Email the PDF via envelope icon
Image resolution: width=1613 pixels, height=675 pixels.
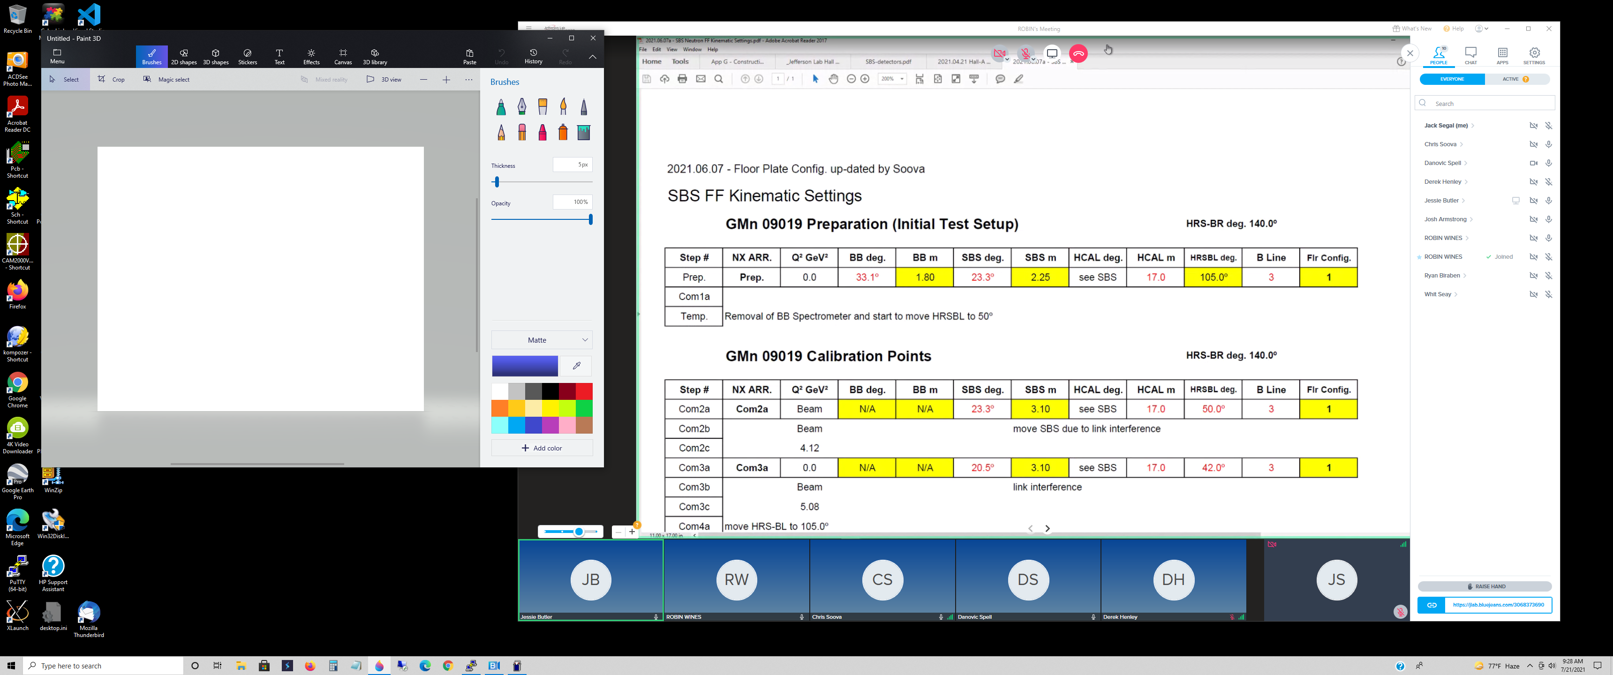coord(701,79)
